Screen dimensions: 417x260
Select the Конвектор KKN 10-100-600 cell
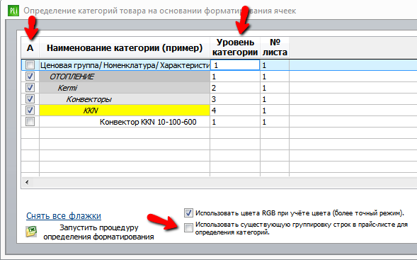[125, 122]
